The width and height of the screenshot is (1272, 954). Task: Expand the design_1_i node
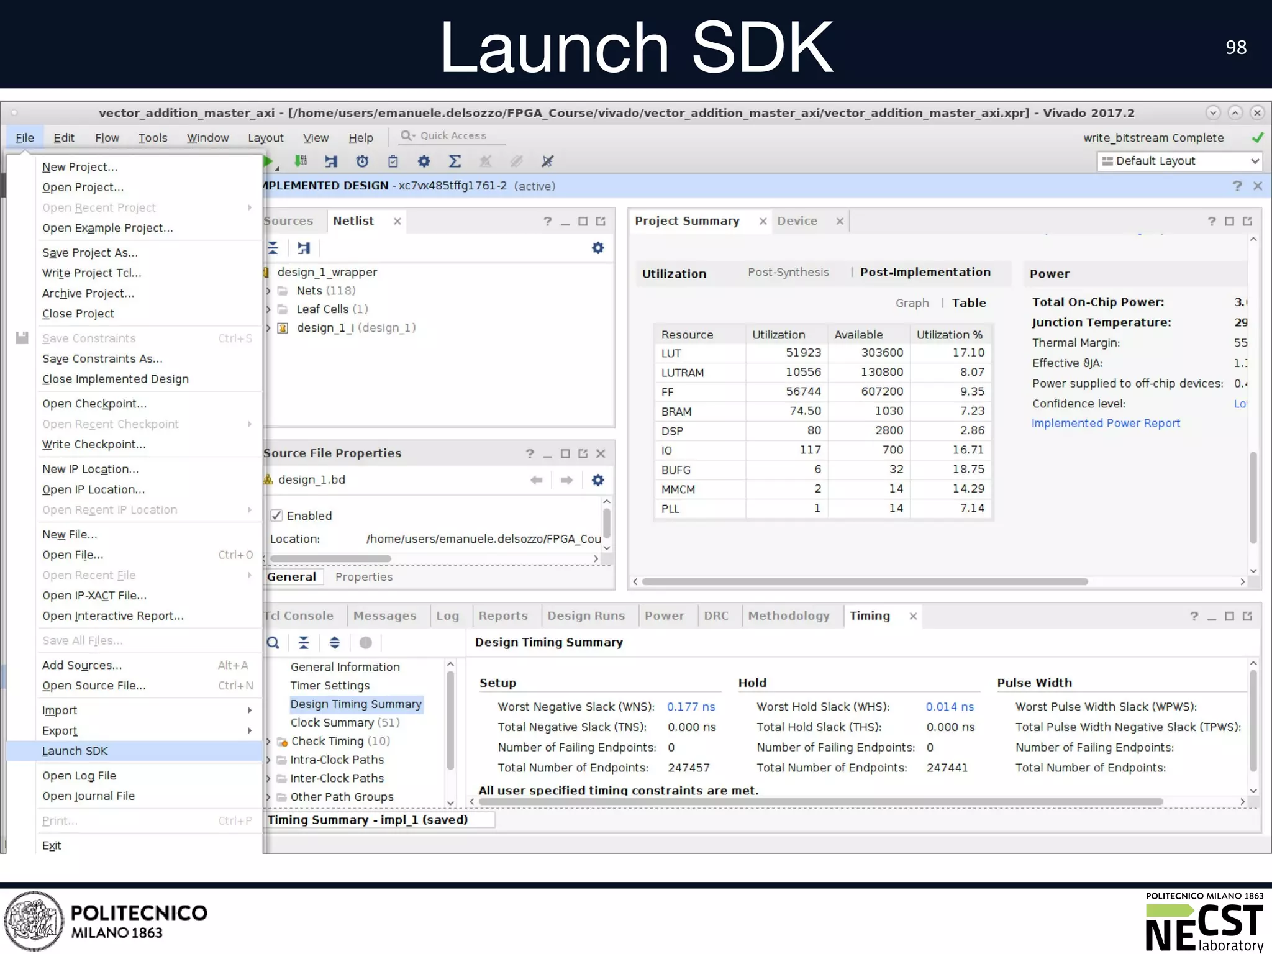[x=268, y=328]
